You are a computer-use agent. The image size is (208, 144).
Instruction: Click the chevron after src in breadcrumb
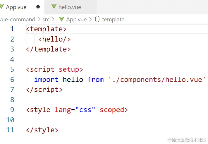coord(53,20)
